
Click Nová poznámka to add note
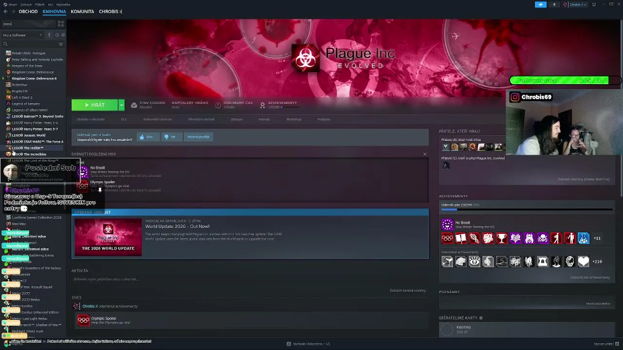[598, 304]
